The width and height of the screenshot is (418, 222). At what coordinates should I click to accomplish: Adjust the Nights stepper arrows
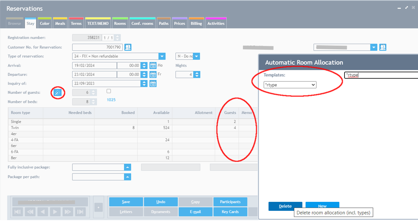tap(197, 75)
